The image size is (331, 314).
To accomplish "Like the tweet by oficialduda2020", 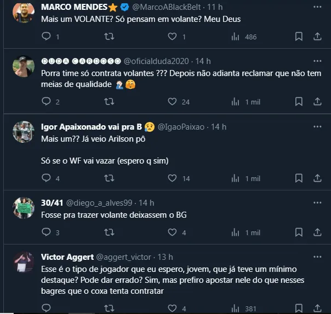I will [x=172, y=101].
